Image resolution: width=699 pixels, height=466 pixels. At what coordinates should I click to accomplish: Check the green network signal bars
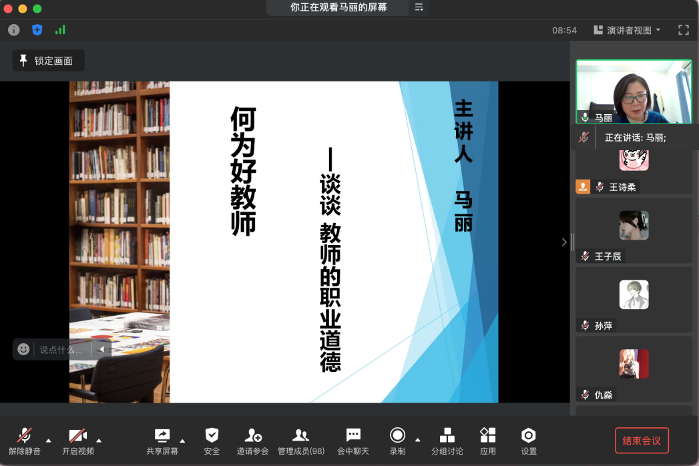point(60,30)
